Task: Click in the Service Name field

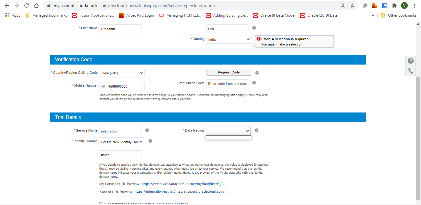Action: click(x=121, y=131)
